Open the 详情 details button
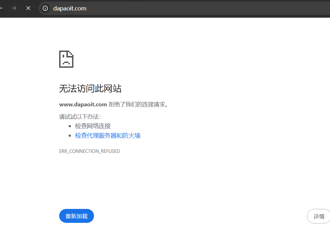Viewport: 330px width, 226px height. point(319,216)
